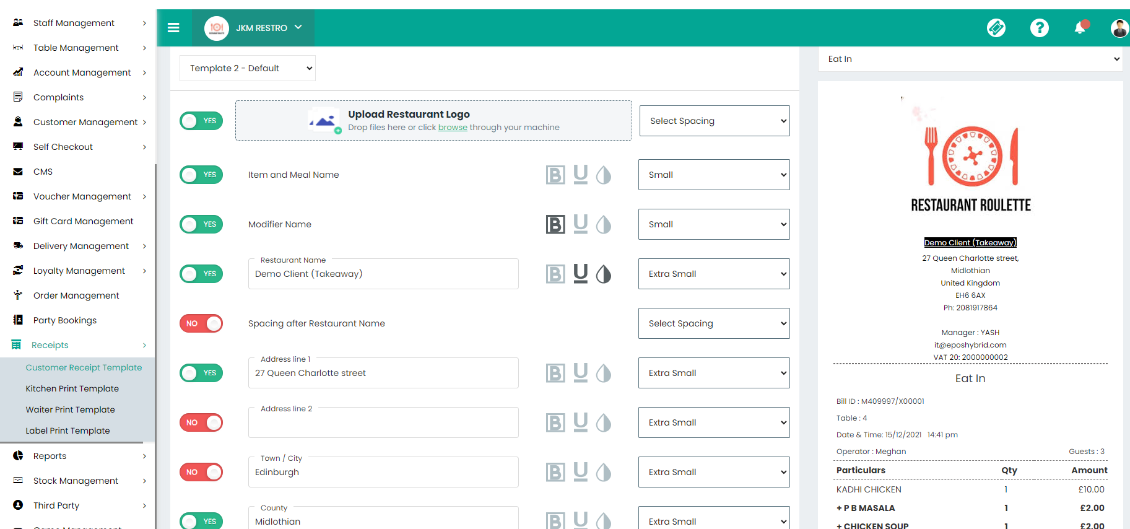Toggle invert color for Address line 2
This screenshot has height=529, width=1130.
point(604,422)
